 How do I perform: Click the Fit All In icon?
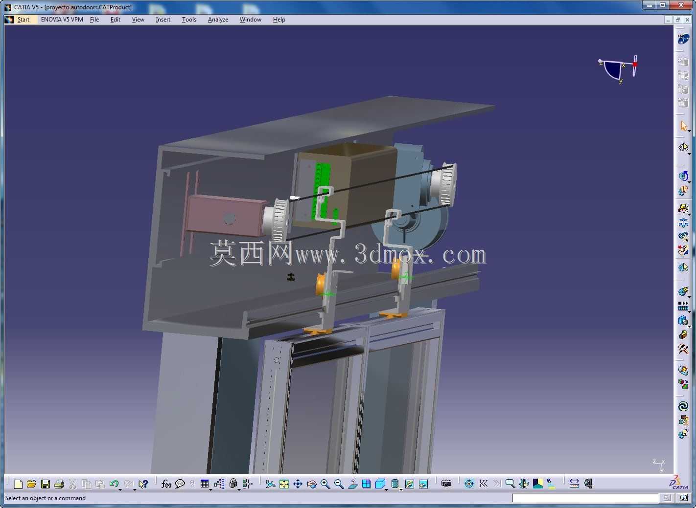tap(284, 484)
